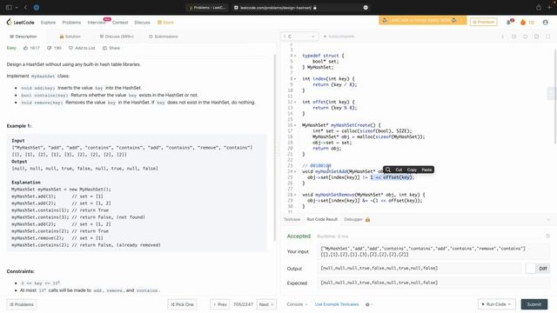Click the browser share icon

click(x=539, y=7)
